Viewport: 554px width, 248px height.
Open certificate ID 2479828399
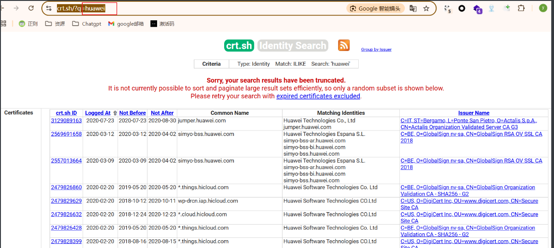66,241
